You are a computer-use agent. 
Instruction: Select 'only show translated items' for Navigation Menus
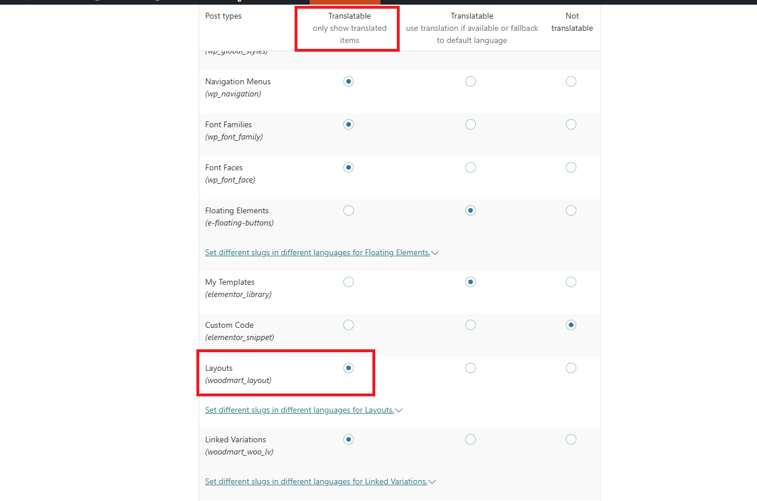349,81
